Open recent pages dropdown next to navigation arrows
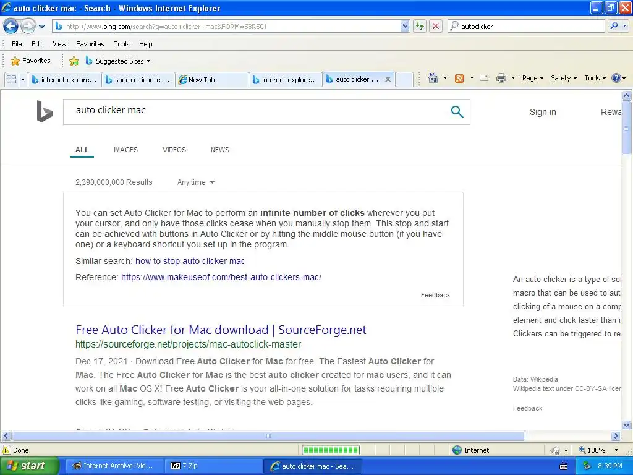This screenshot has width=633, height=475. click(41, 27)
